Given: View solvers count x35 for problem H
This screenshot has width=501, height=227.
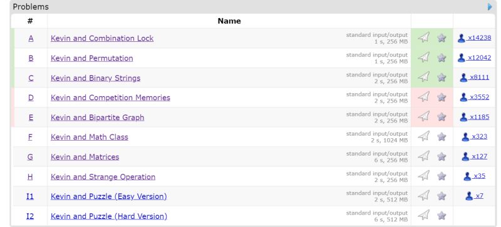Looking at the screenshot, I should (x=479, y=176).
